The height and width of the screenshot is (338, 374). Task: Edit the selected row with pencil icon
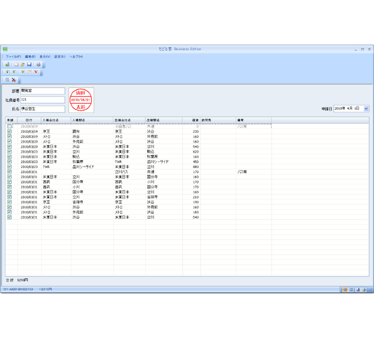coord(29,72)
